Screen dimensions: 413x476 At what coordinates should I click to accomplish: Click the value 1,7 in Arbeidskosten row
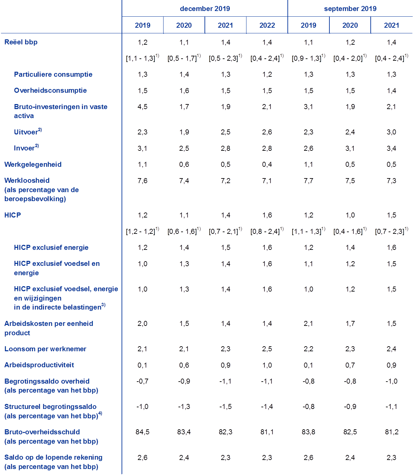pyautogui.click(x=350, y=324)
